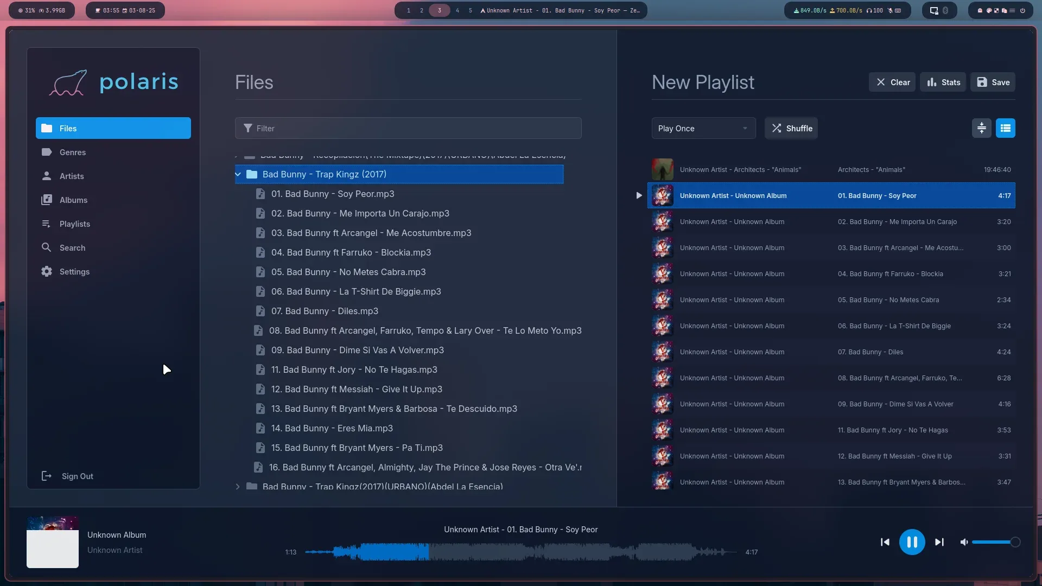Switch to workspace 4 in top bar
This screenshot has width=1042, height=586.
[458, 10]
